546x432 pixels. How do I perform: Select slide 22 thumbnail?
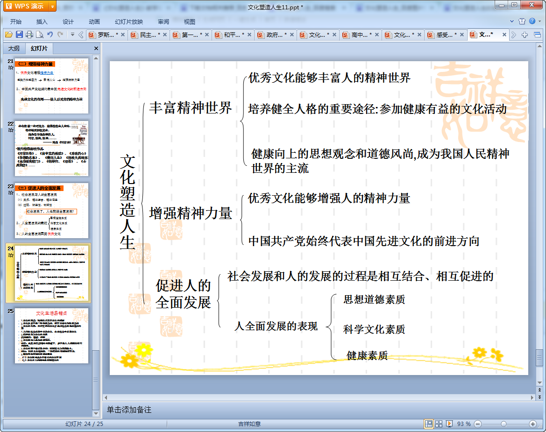coord(51,149)
